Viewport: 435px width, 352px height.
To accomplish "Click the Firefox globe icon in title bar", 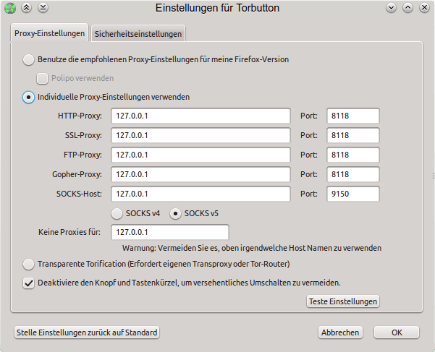I will click(x=10, y=8).
